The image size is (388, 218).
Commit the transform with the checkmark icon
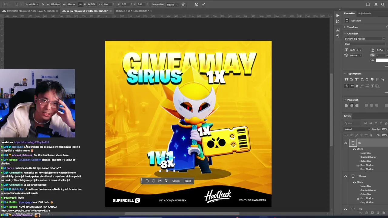(203, 4)
